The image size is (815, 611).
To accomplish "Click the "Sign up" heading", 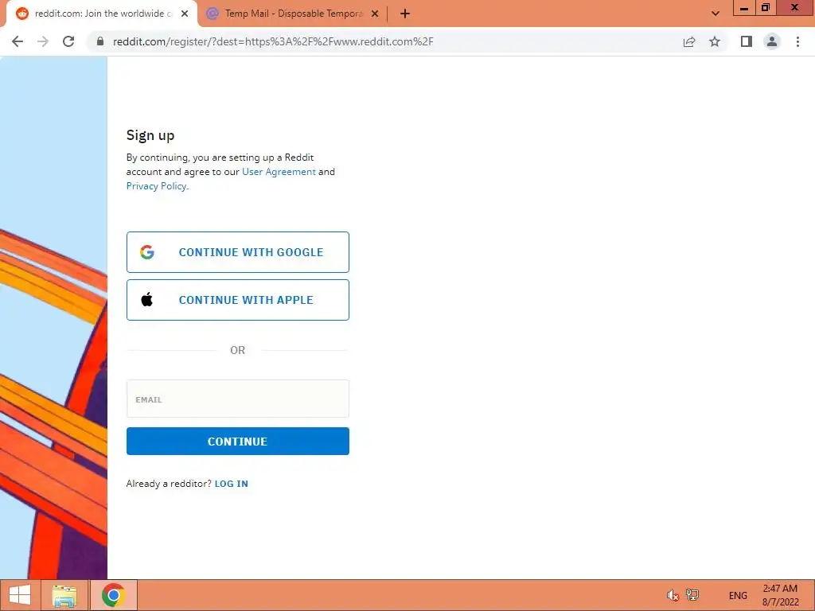I will click(x=150, y=135).
